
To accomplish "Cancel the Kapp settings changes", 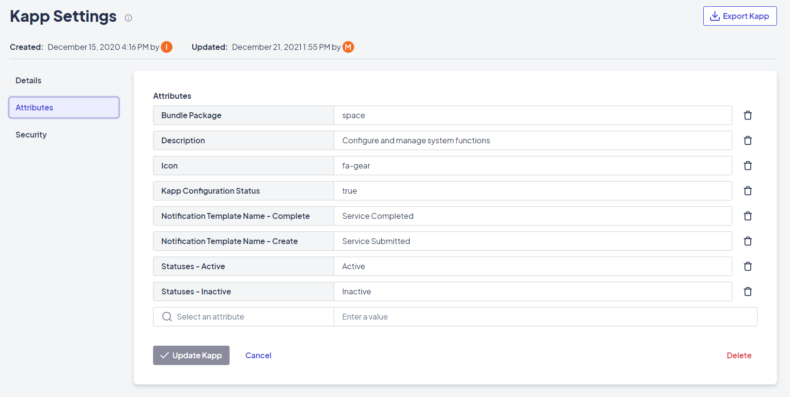I will (258, 355).
